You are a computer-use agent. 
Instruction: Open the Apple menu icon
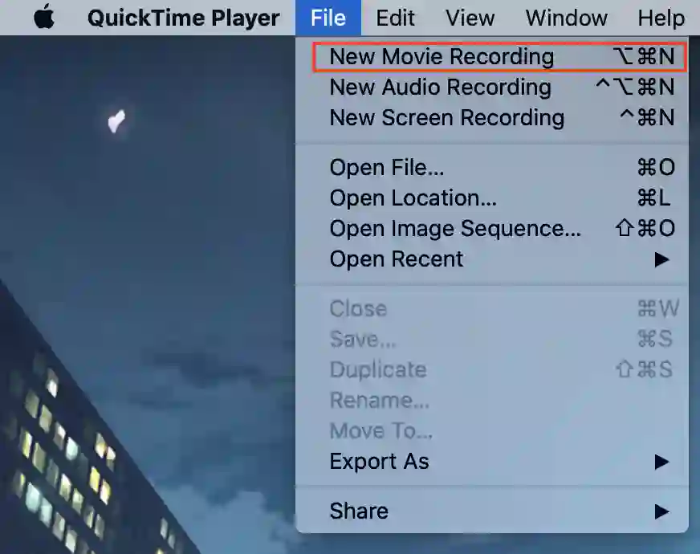(x=43, y=18)
